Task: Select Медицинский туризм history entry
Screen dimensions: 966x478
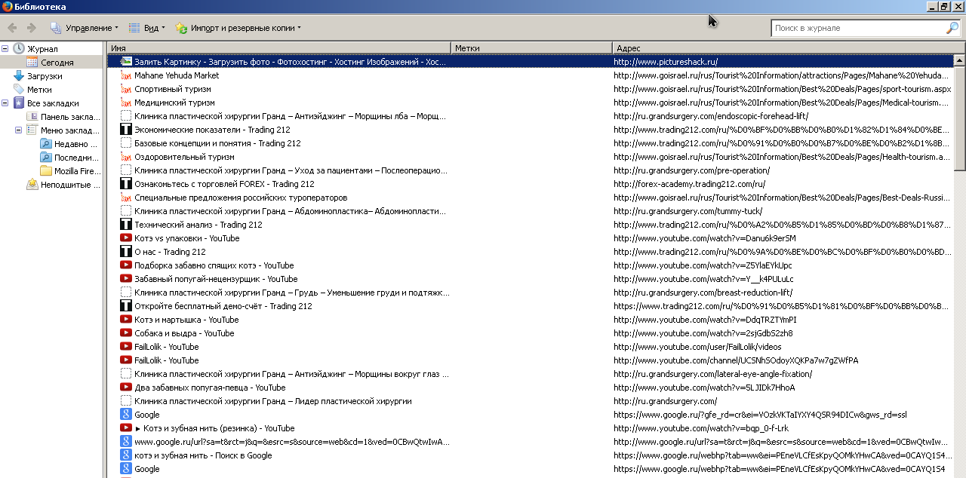Action: (x=530, y=103)
